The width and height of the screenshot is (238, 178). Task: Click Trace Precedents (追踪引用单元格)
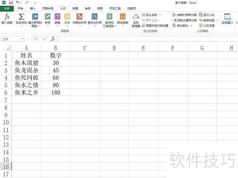pos(185,15)
